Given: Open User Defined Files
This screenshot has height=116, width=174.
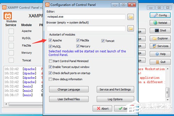Looking at the screenshot, I should pyautogui.click(x=69, y=99).
